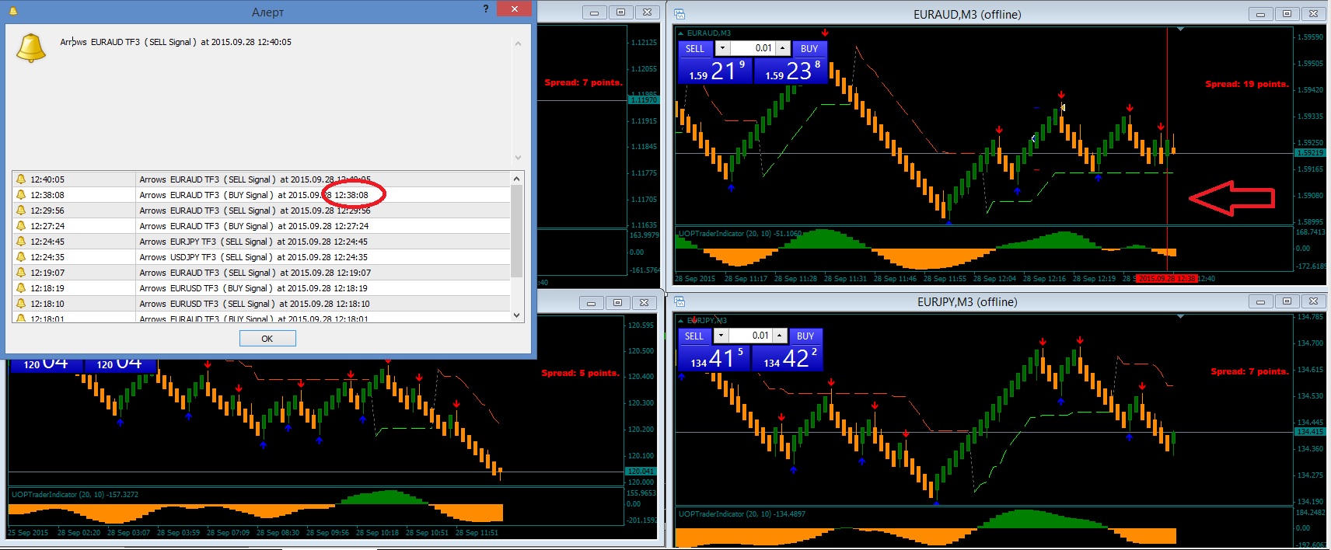Click the bell icon of the 12:24:35 alert row

point(21,257)
